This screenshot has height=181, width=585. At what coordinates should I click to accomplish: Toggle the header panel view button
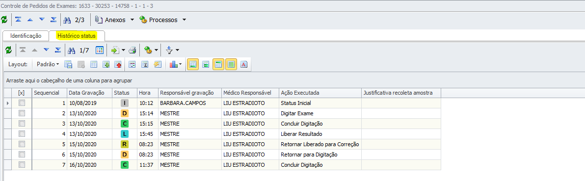pos(218,65)
